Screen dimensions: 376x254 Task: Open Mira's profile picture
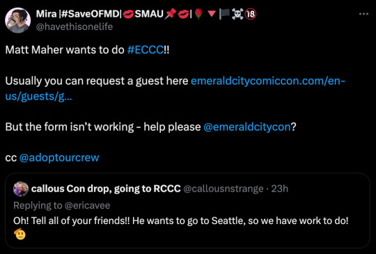(17, 20)
